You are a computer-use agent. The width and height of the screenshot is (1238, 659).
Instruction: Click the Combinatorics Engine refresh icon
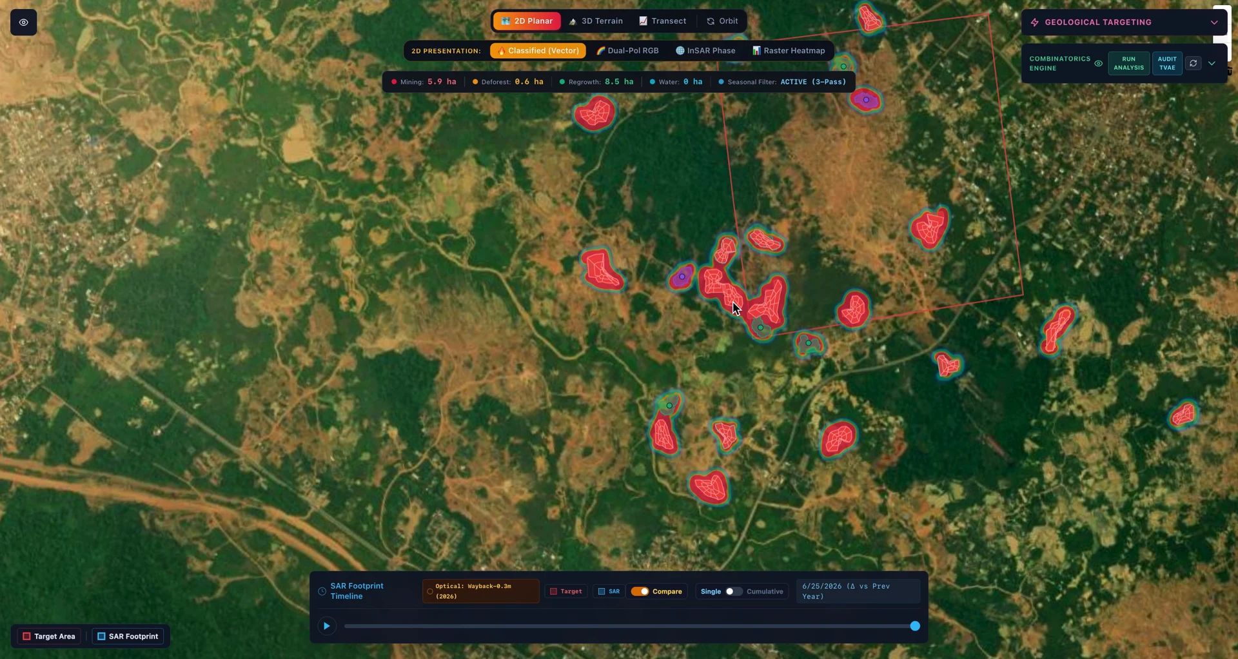coord(1193,63)
